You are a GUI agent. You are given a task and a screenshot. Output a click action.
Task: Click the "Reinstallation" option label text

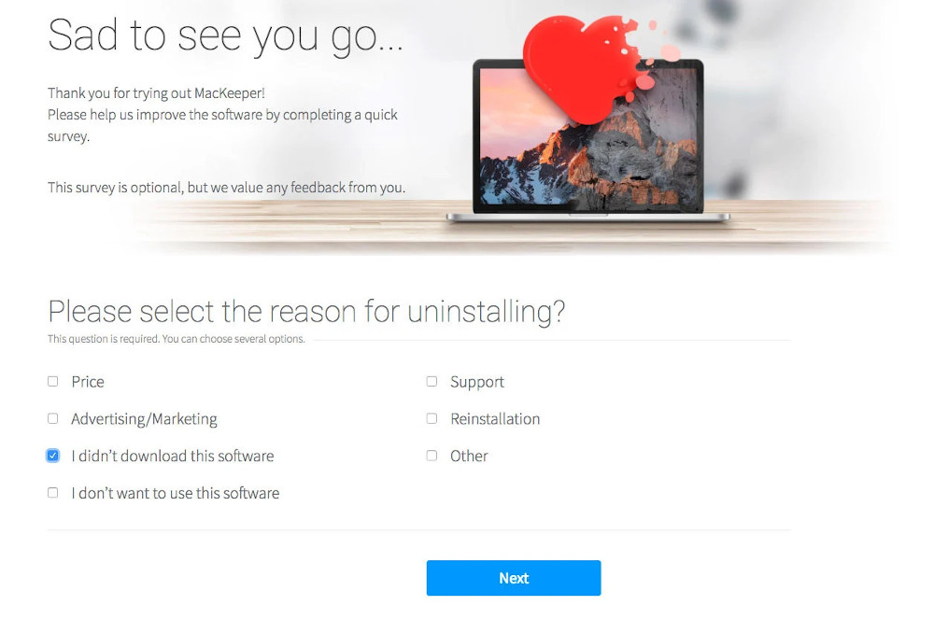495,419
